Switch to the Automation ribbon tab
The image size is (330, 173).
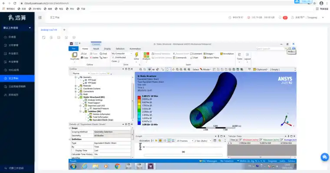tap(135, 49)
